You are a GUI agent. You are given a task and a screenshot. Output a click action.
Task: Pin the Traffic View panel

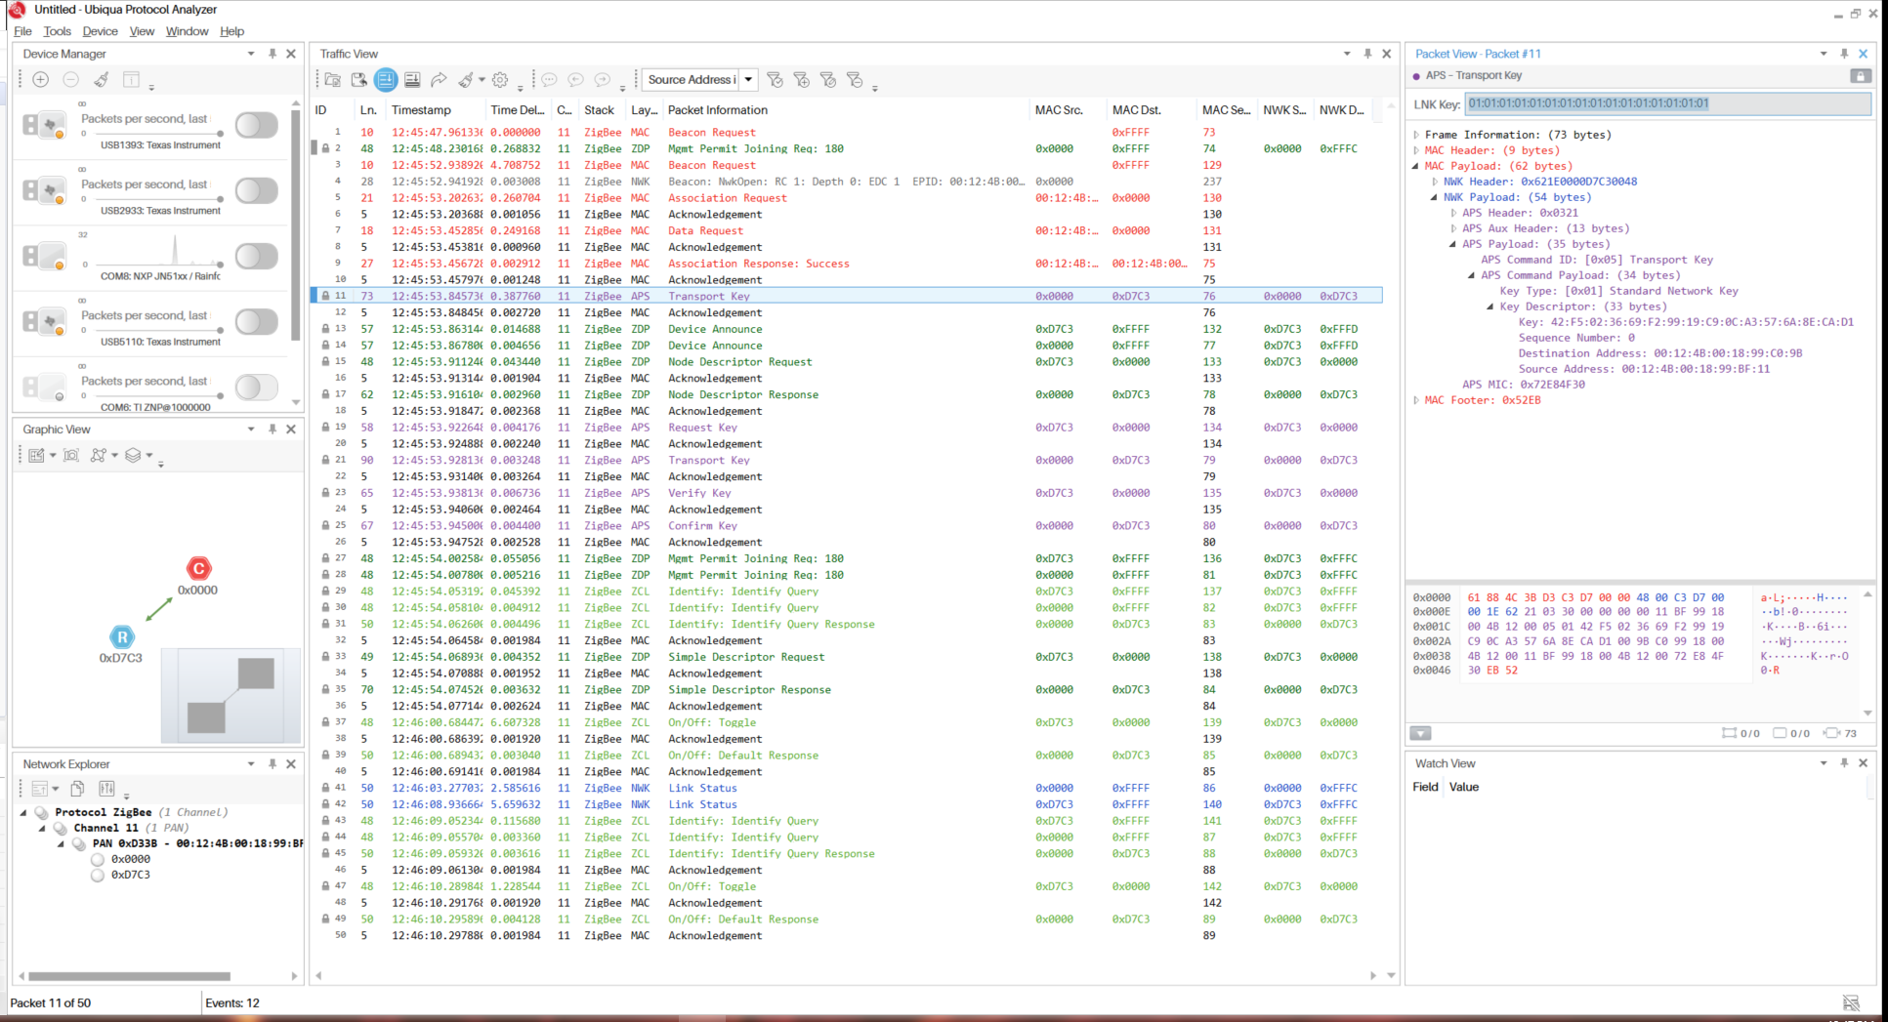click(1367, 54)
